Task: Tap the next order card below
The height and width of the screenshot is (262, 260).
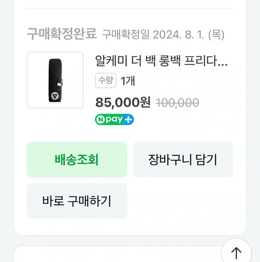Action: [x=118, y=254]
